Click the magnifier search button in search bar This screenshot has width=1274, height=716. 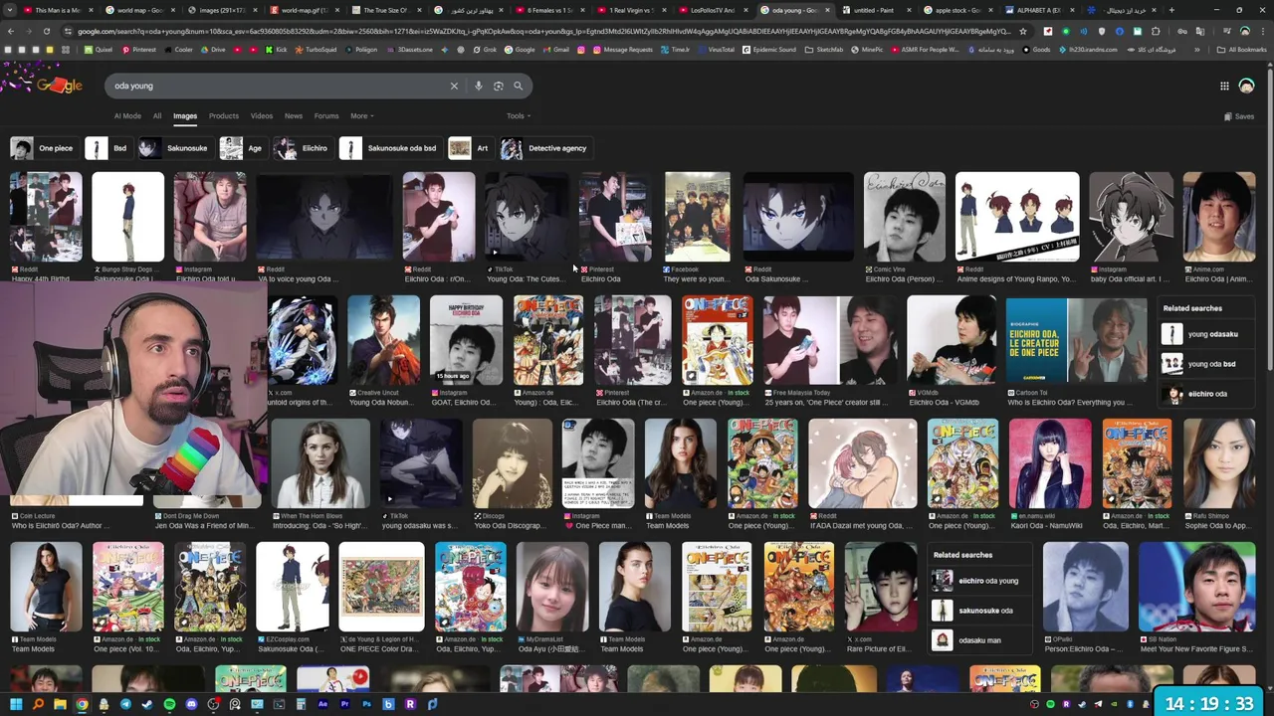pos(518,86)
